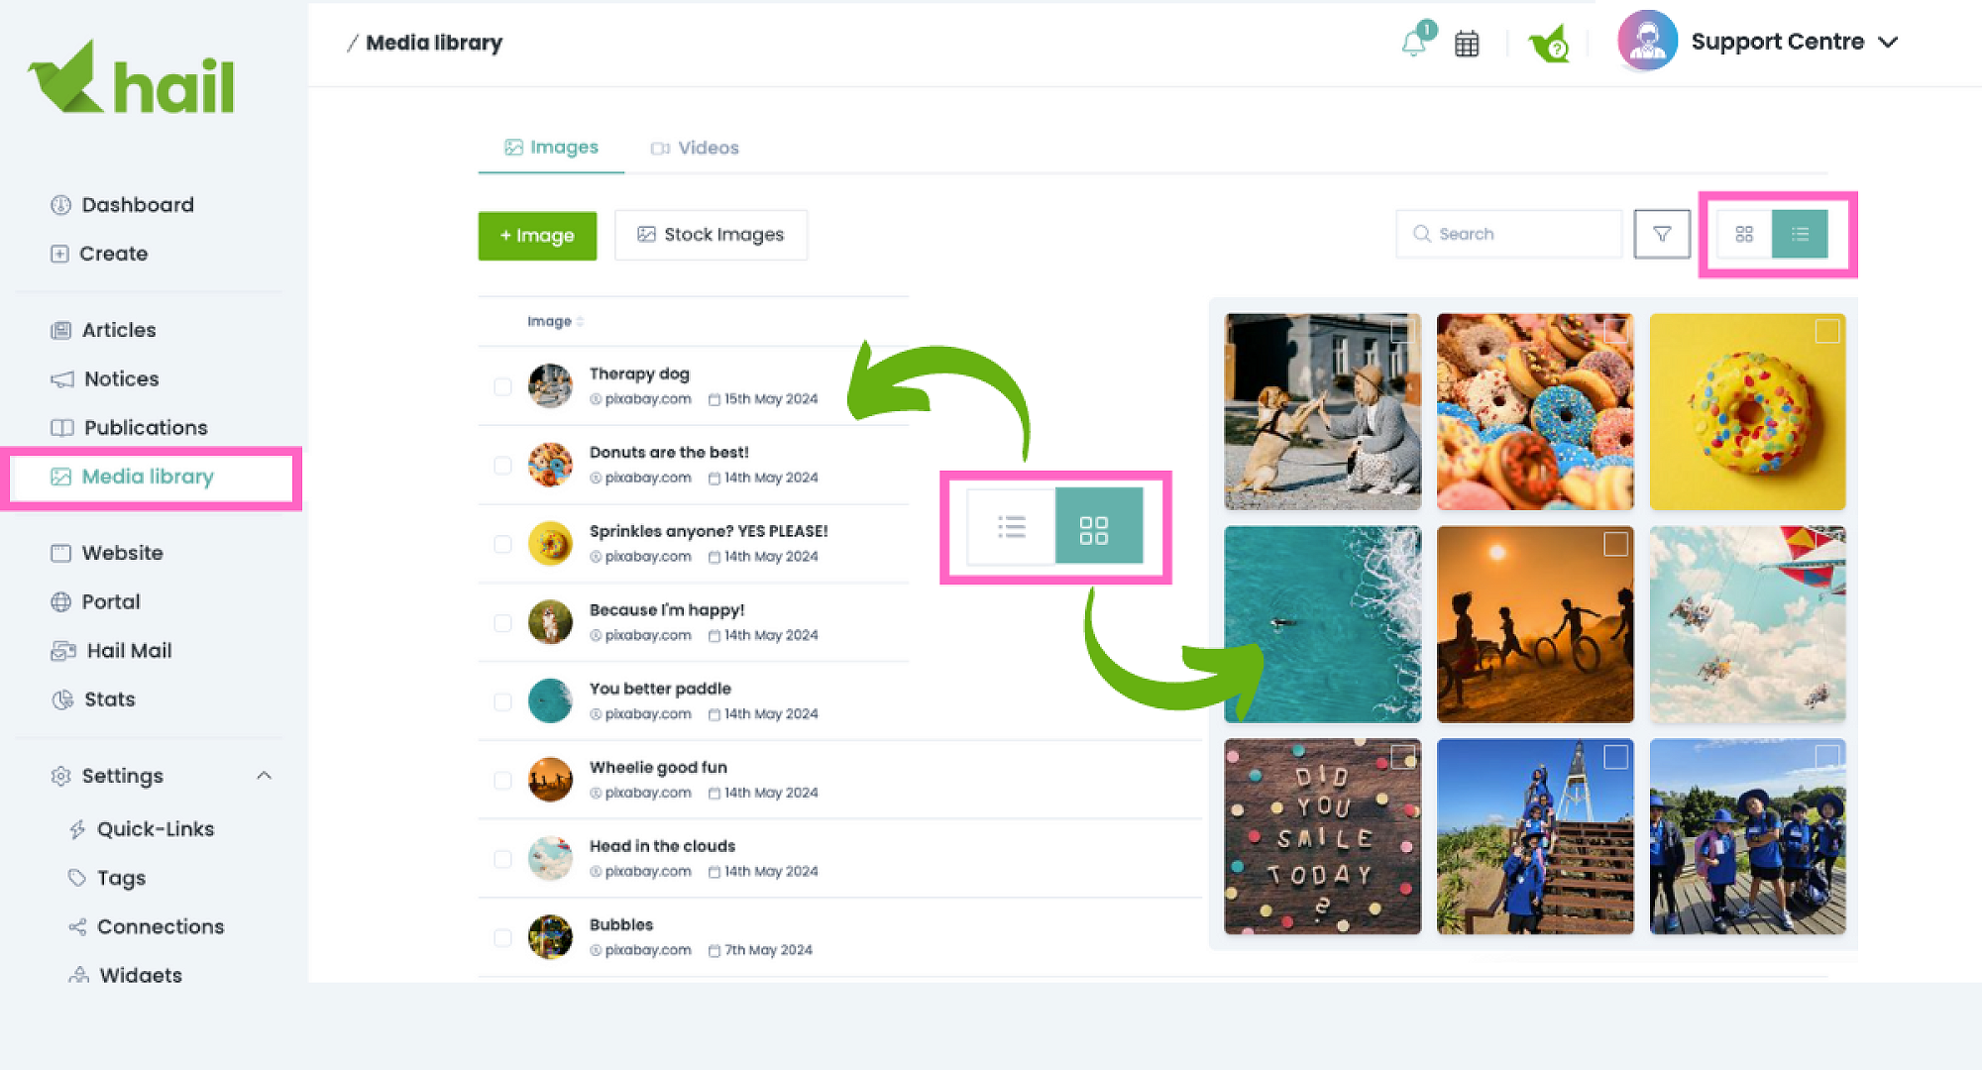Open Media library in the sidebar
Viewport: 1982px width, 1070px height.
[148, 477]
